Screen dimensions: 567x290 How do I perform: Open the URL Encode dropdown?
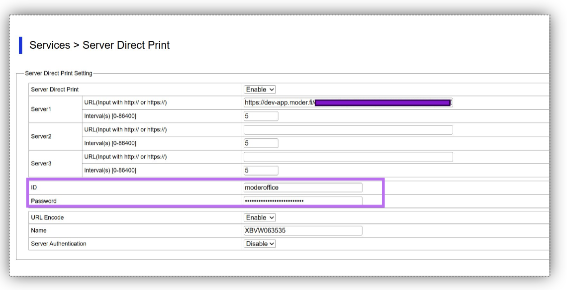260,217
